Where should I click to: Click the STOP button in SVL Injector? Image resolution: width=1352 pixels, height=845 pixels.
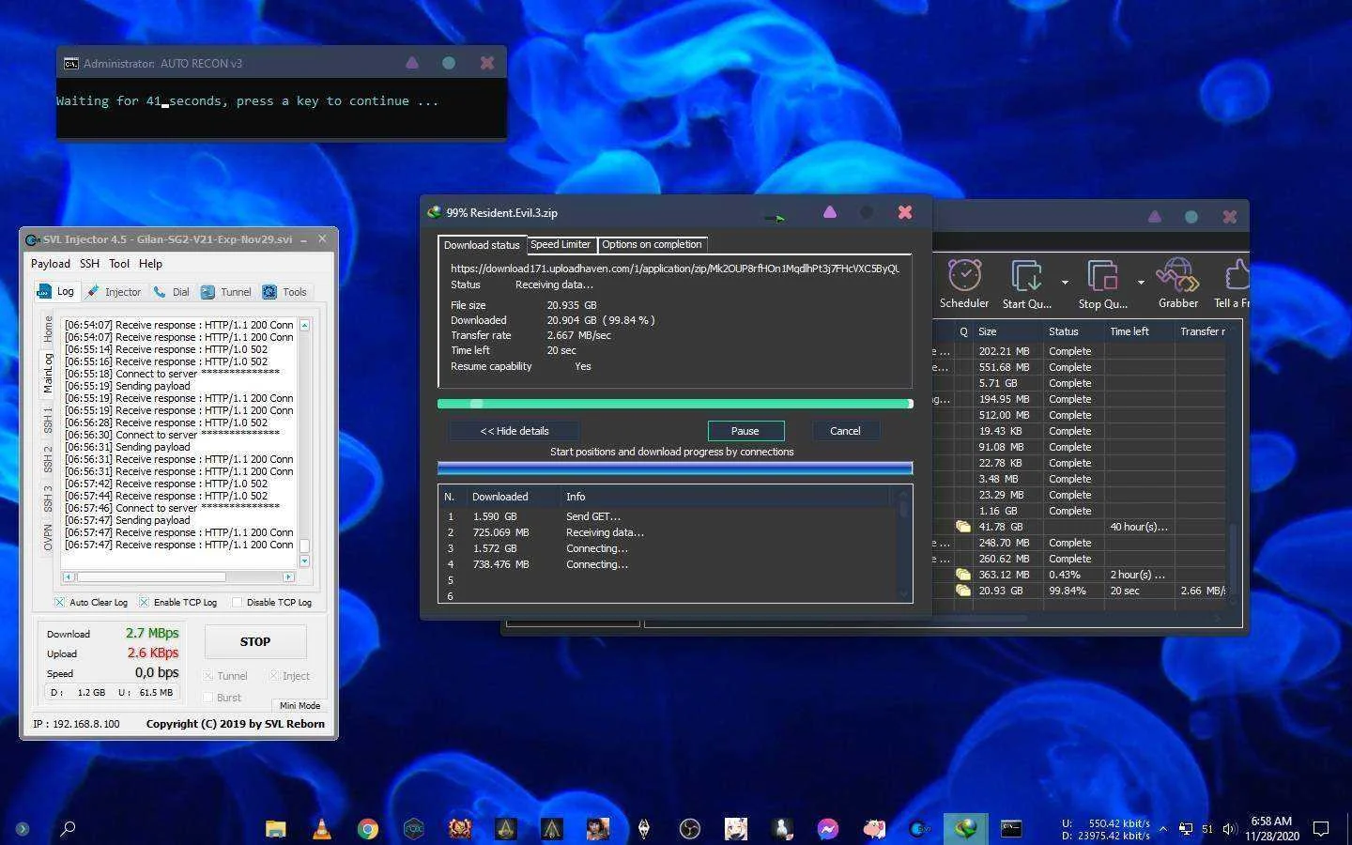click(x=255, y=642)
